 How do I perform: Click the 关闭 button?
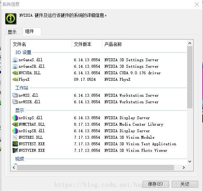[185, 184]
